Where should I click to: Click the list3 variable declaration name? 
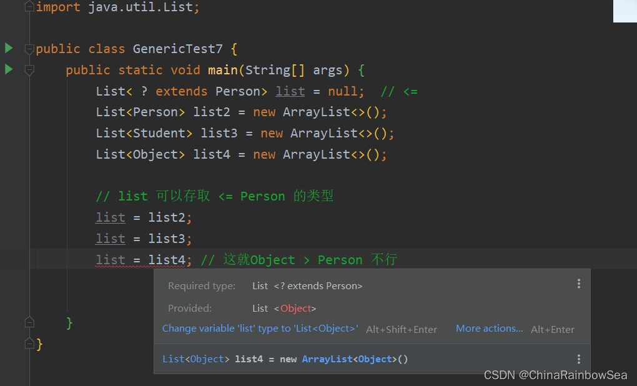tap(219, 133)
